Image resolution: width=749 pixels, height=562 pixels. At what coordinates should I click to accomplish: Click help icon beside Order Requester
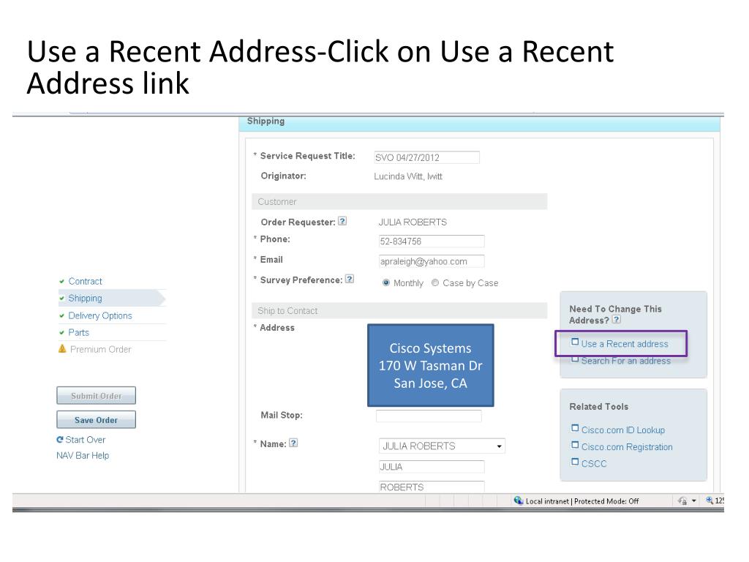coord(342,221)
